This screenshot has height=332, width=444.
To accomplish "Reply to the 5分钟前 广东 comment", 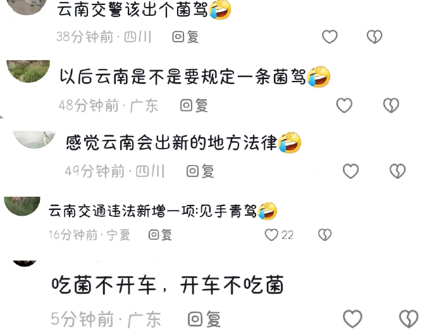I will (204, 319).
